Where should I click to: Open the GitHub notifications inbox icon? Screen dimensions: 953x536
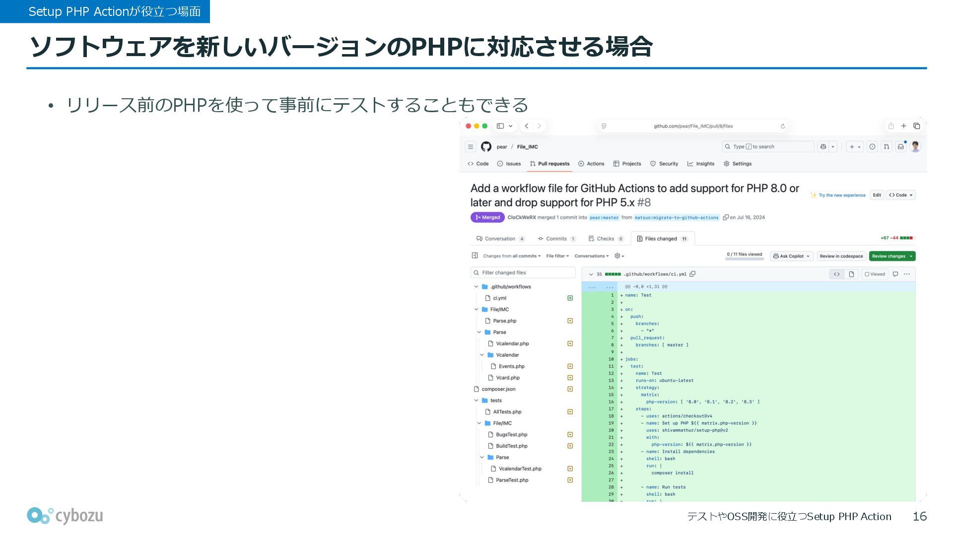900,146
